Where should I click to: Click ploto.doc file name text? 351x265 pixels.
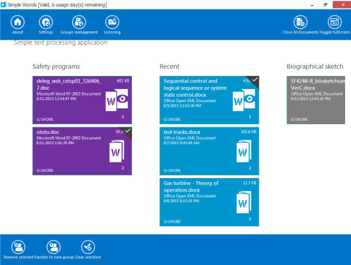click(x=48, y=132)
